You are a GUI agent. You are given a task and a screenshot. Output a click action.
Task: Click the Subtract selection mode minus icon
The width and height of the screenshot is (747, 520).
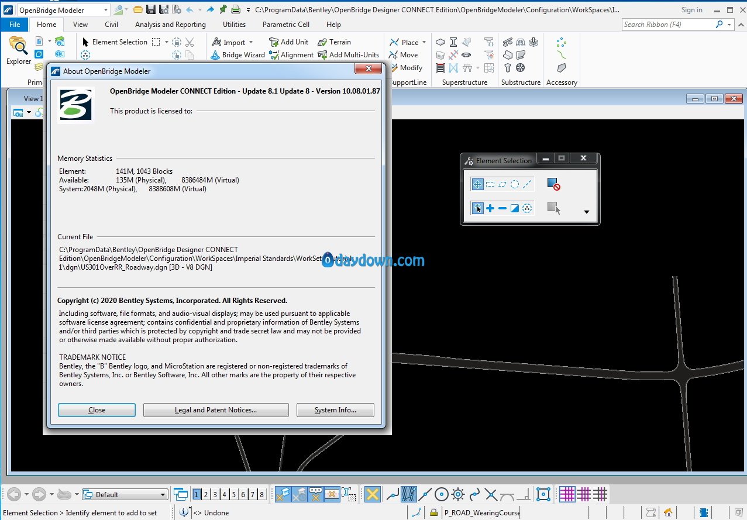click(x=502, y=208)
